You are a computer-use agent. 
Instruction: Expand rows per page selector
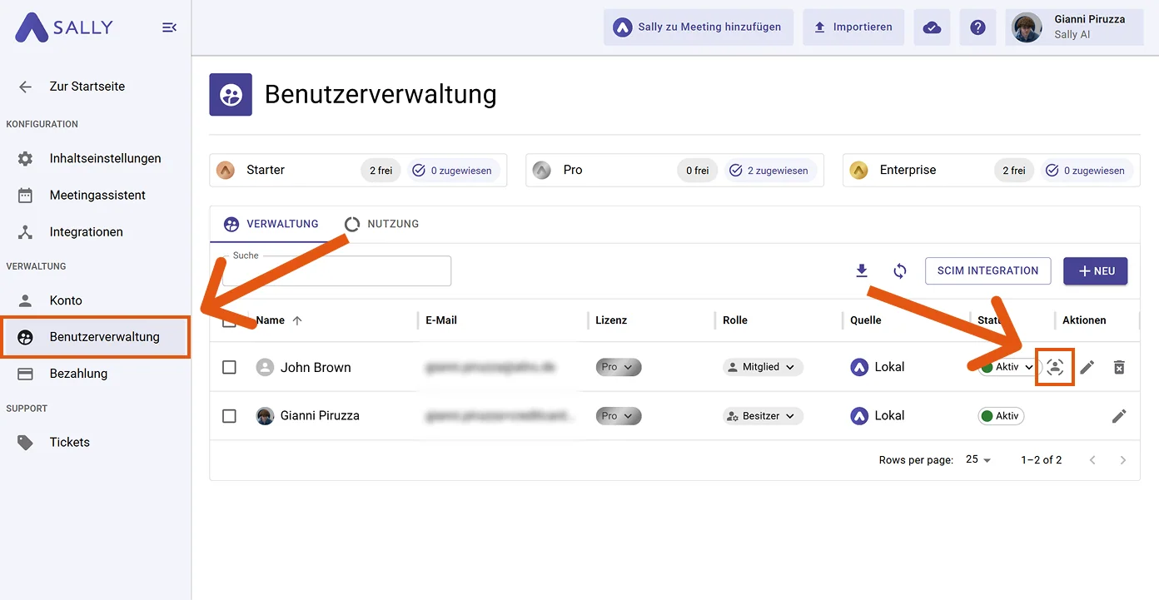978,459
